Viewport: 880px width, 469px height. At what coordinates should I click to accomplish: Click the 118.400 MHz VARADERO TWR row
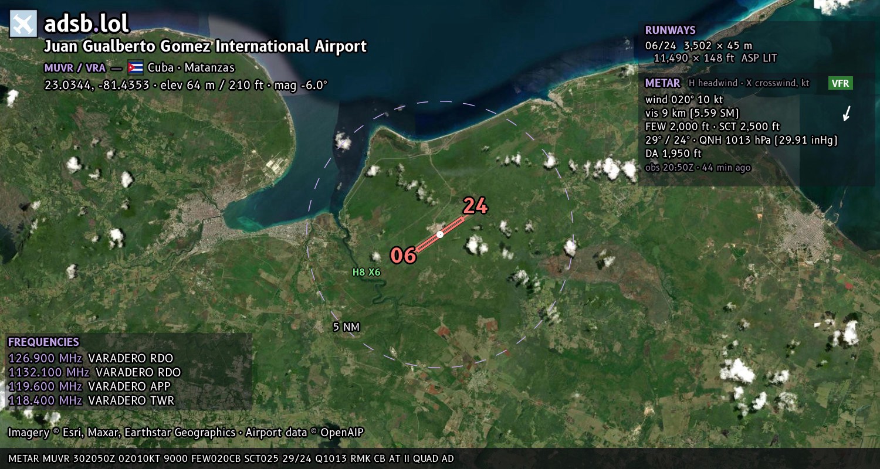click(x=91, y=400)
